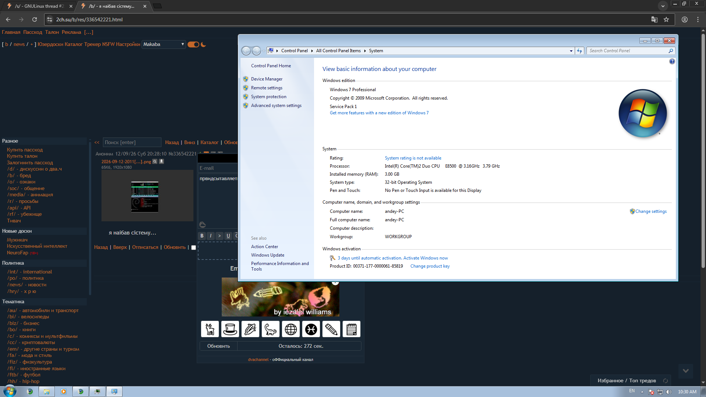Open Advanced system settings

click(x=276, y=105)
